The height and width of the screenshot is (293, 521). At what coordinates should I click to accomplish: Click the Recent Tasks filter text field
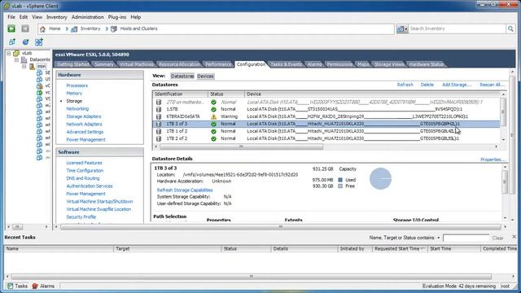(x=466, y=238)
